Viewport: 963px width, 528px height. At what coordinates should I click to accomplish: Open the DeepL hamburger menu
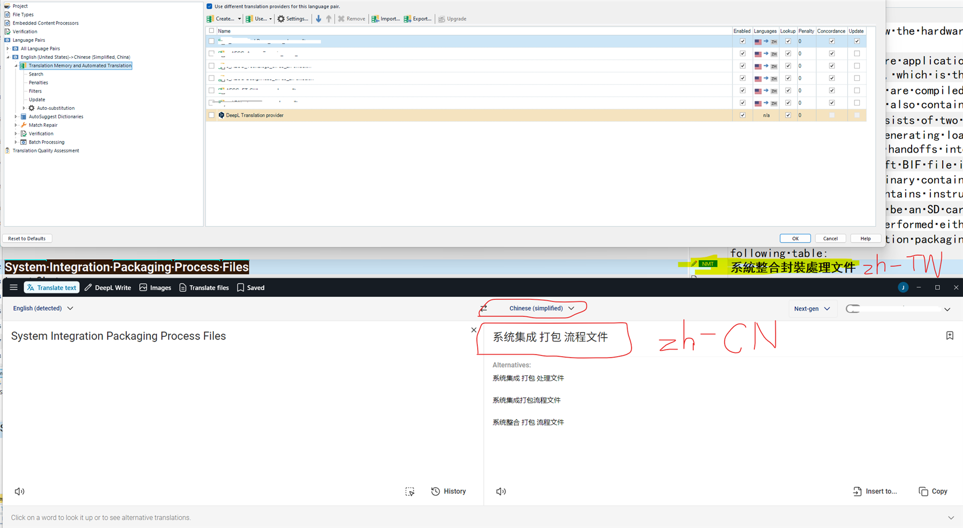13,288
